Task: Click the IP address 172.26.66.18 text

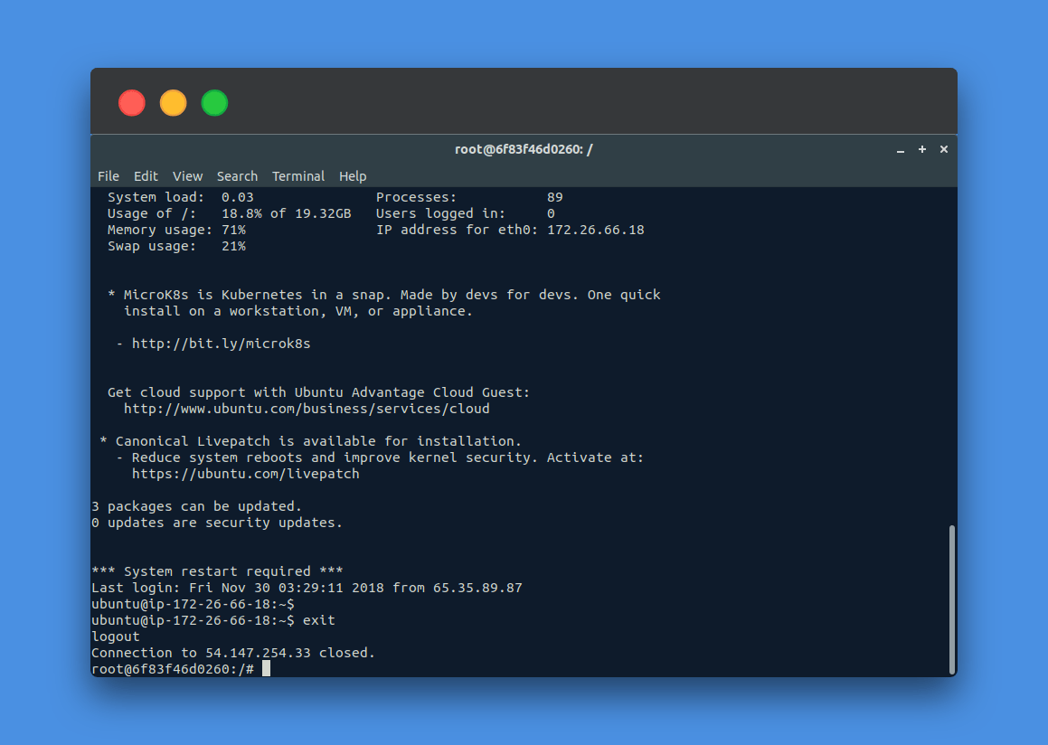Action: (x=597, y=229)
